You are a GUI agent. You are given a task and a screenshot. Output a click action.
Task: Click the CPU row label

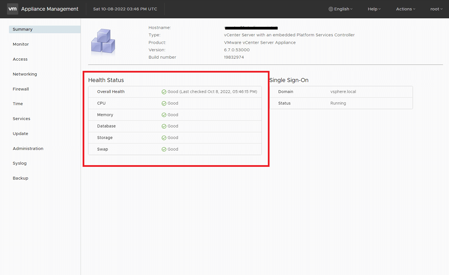tap(101, 103)
